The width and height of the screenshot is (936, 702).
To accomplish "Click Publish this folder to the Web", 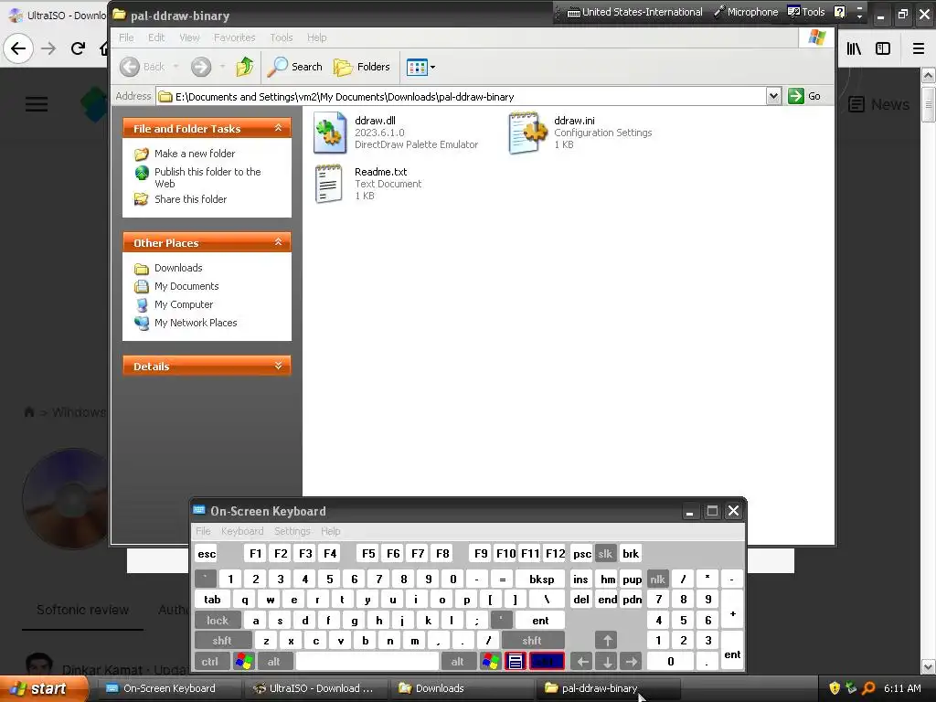I will point(207,177).
